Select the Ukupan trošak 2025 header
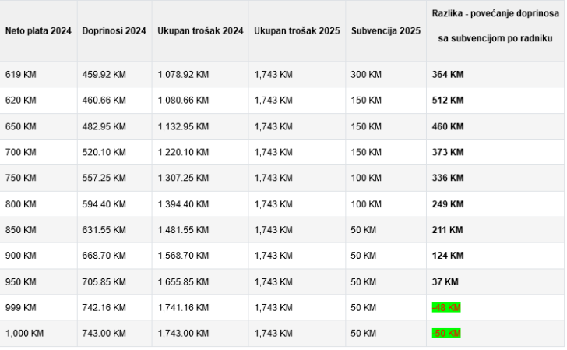 297,30
